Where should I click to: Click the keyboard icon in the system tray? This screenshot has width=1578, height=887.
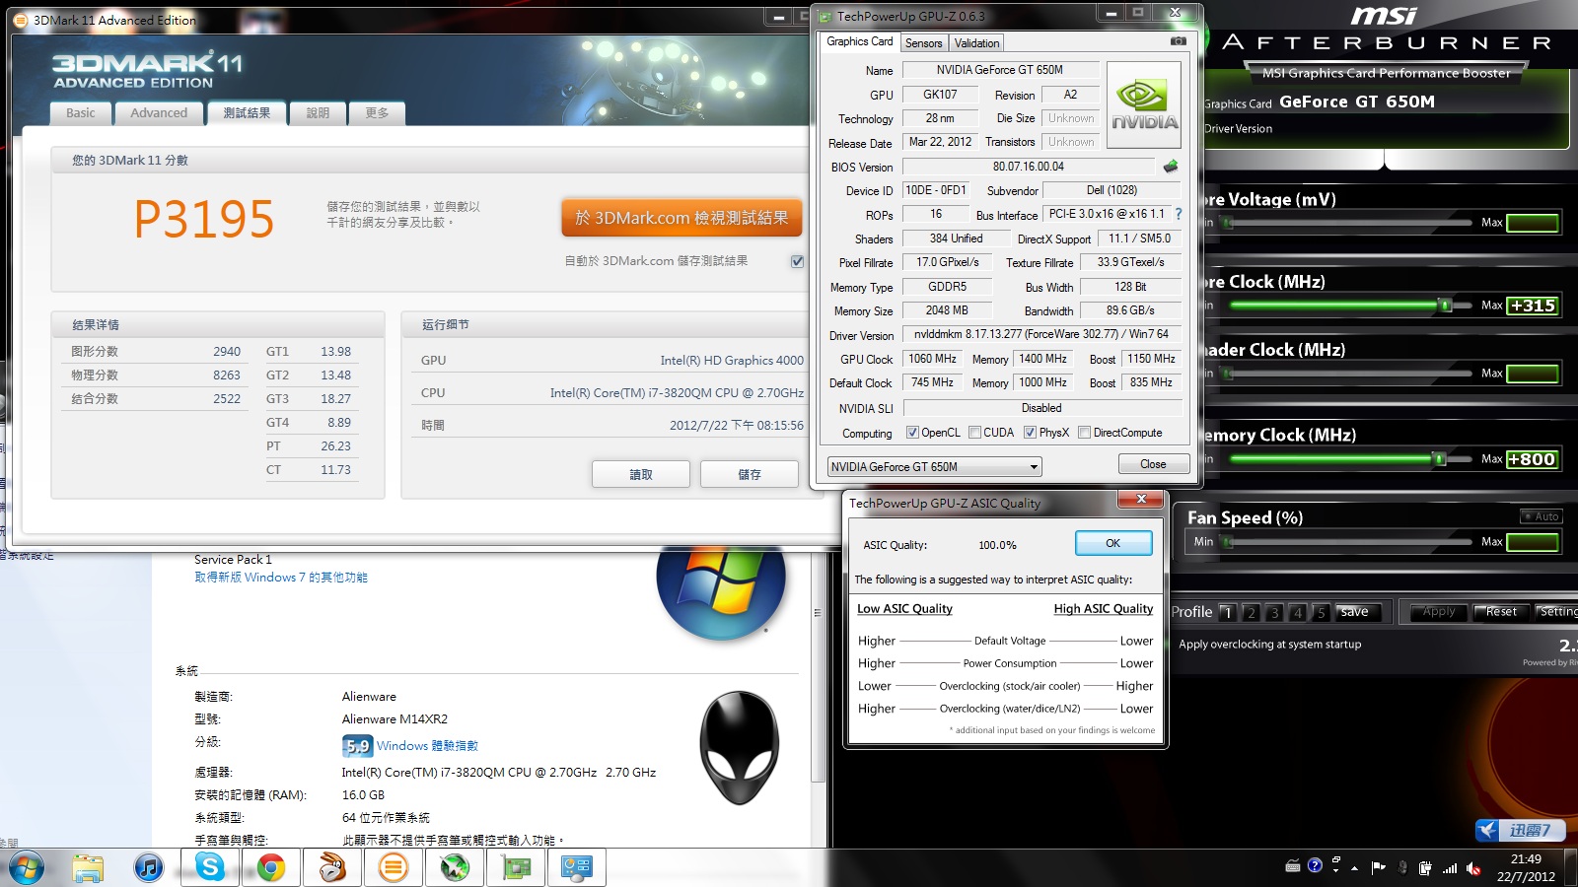1293,866
